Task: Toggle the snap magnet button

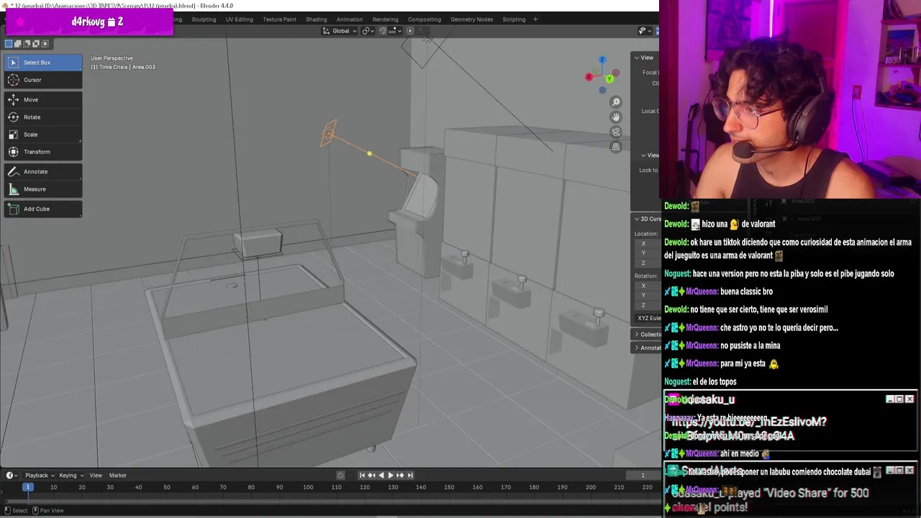Action: 383,31
